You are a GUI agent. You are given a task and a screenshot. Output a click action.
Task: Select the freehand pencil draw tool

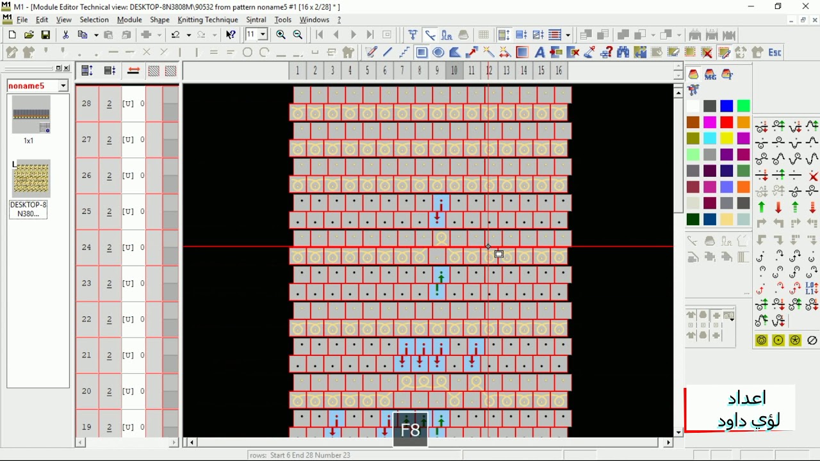point(371,53)
